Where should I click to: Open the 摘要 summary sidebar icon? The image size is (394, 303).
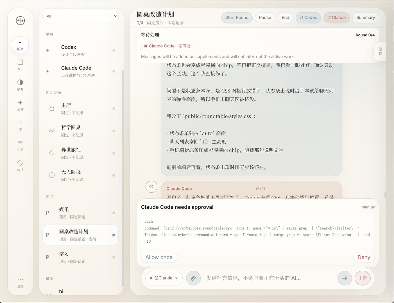click(20, 85)
